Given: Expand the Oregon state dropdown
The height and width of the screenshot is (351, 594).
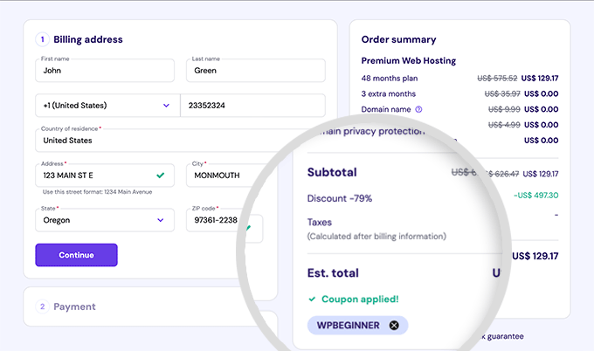Looking at the screenshot, I should tap(105, 220).
